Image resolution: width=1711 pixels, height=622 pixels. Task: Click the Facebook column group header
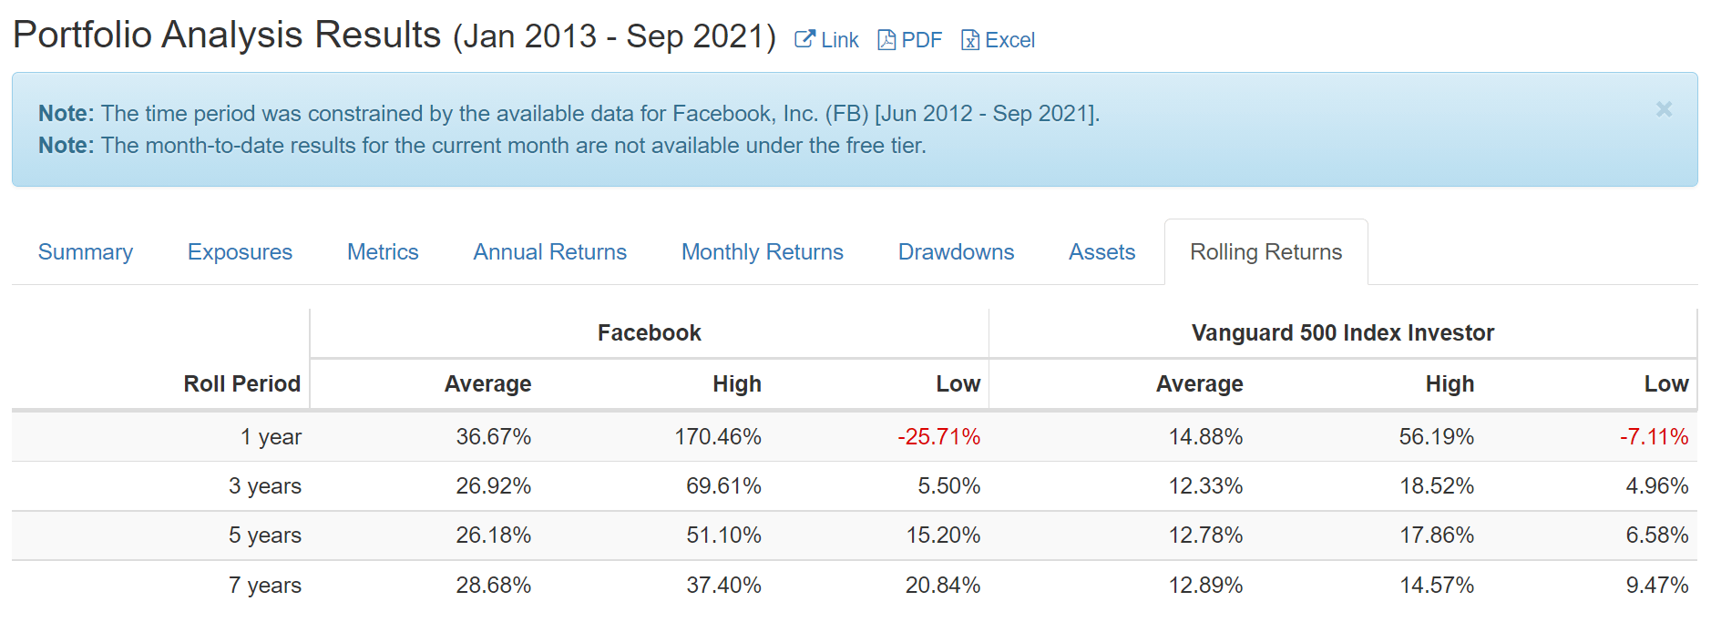coord(650,333)
